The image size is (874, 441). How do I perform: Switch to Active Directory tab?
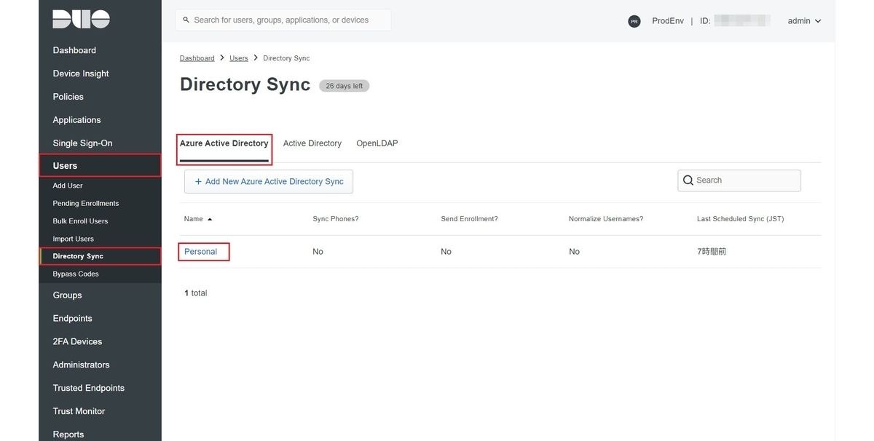[312, 144]
